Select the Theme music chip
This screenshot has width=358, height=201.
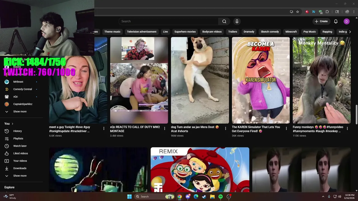click(x=112, y=32)
